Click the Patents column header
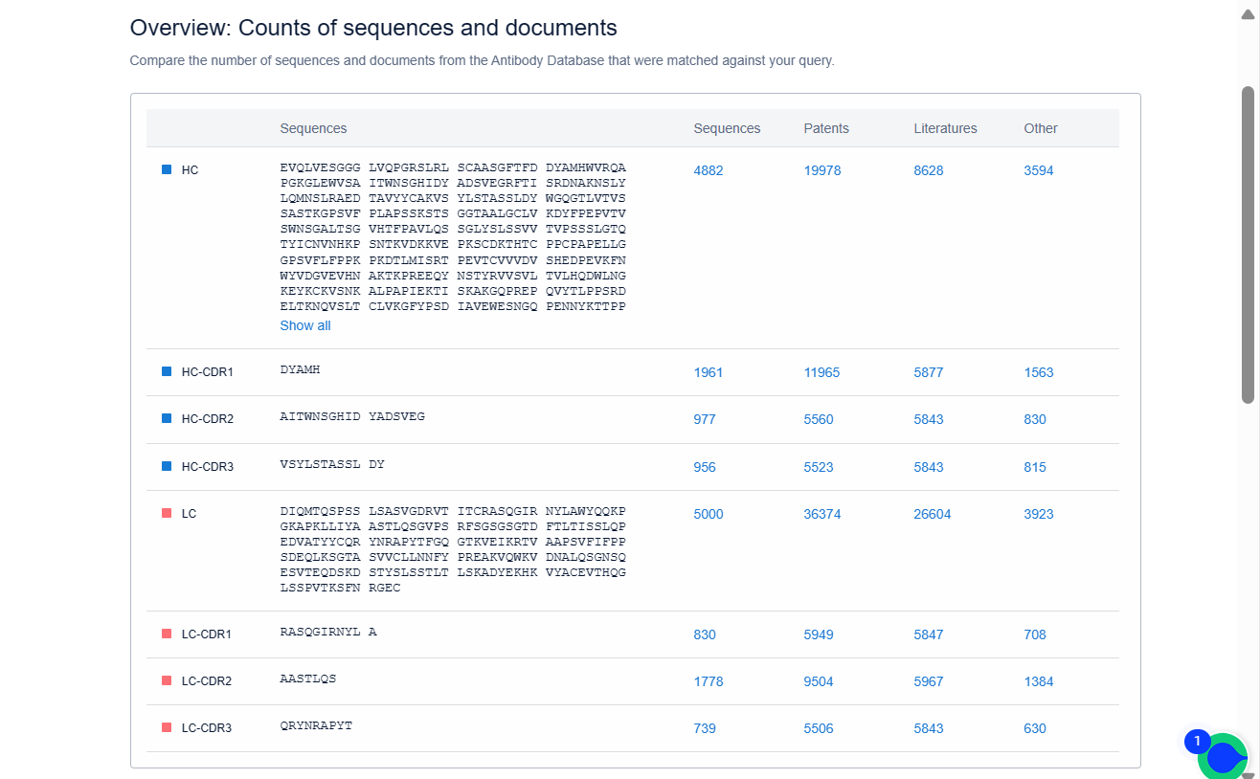Image resolution: width=1260 pixels, height=779 pixels. (825, 128)
